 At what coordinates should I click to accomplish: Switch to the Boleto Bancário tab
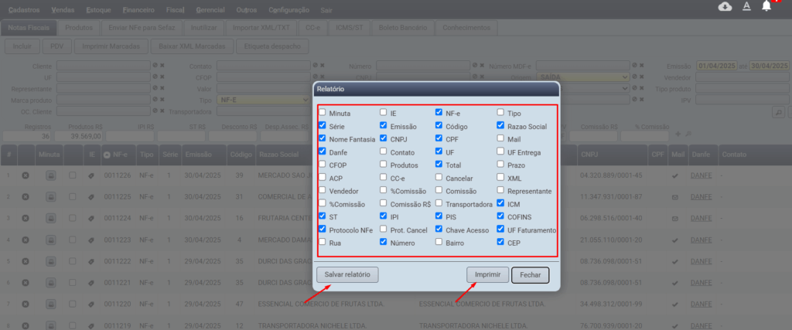[401, 27]
